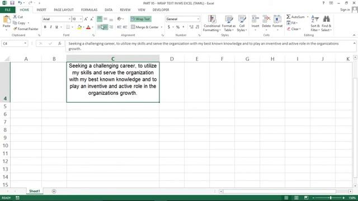Decrease font size with the smaller A
358x201 pixels.
tap(92, 19)
